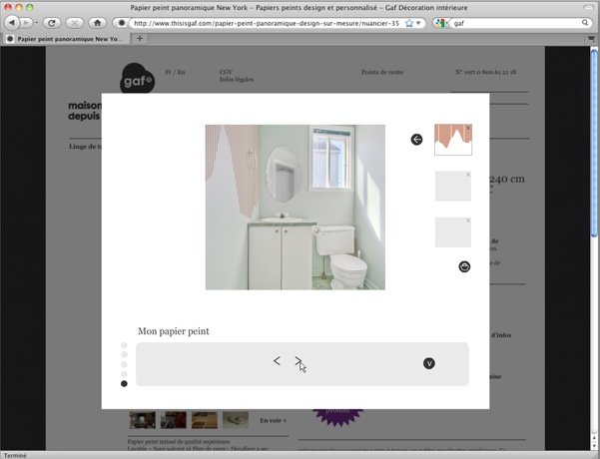
Task: Remove the pink skyline thumbnail with its X
Action: point(468,128)
